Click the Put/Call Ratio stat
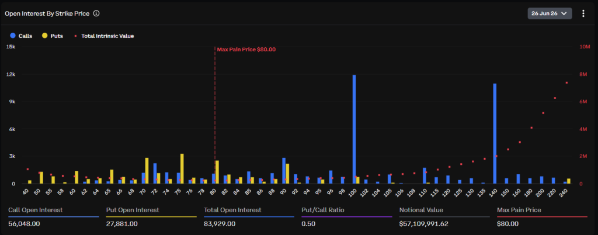The height and width of the screenshot is (235, 598). 347,217
